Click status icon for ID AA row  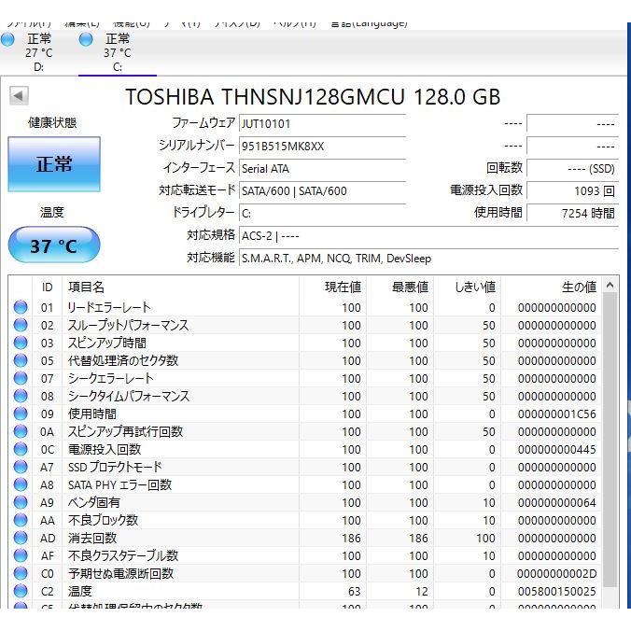point(21,520)
